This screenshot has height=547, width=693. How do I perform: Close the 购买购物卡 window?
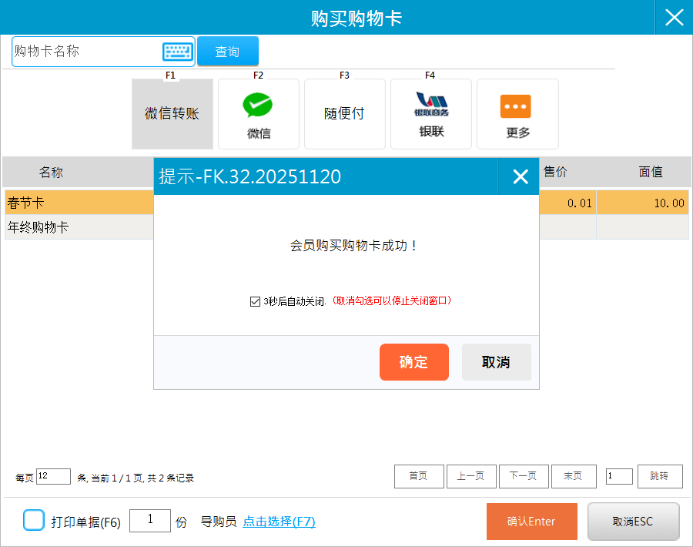click(x=674, y=18)
